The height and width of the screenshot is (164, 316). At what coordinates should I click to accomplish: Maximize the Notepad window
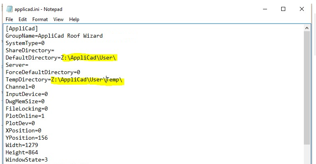283,9
